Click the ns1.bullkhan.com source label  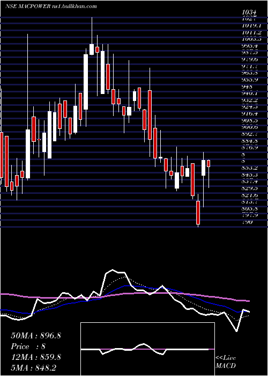point(74,6)
